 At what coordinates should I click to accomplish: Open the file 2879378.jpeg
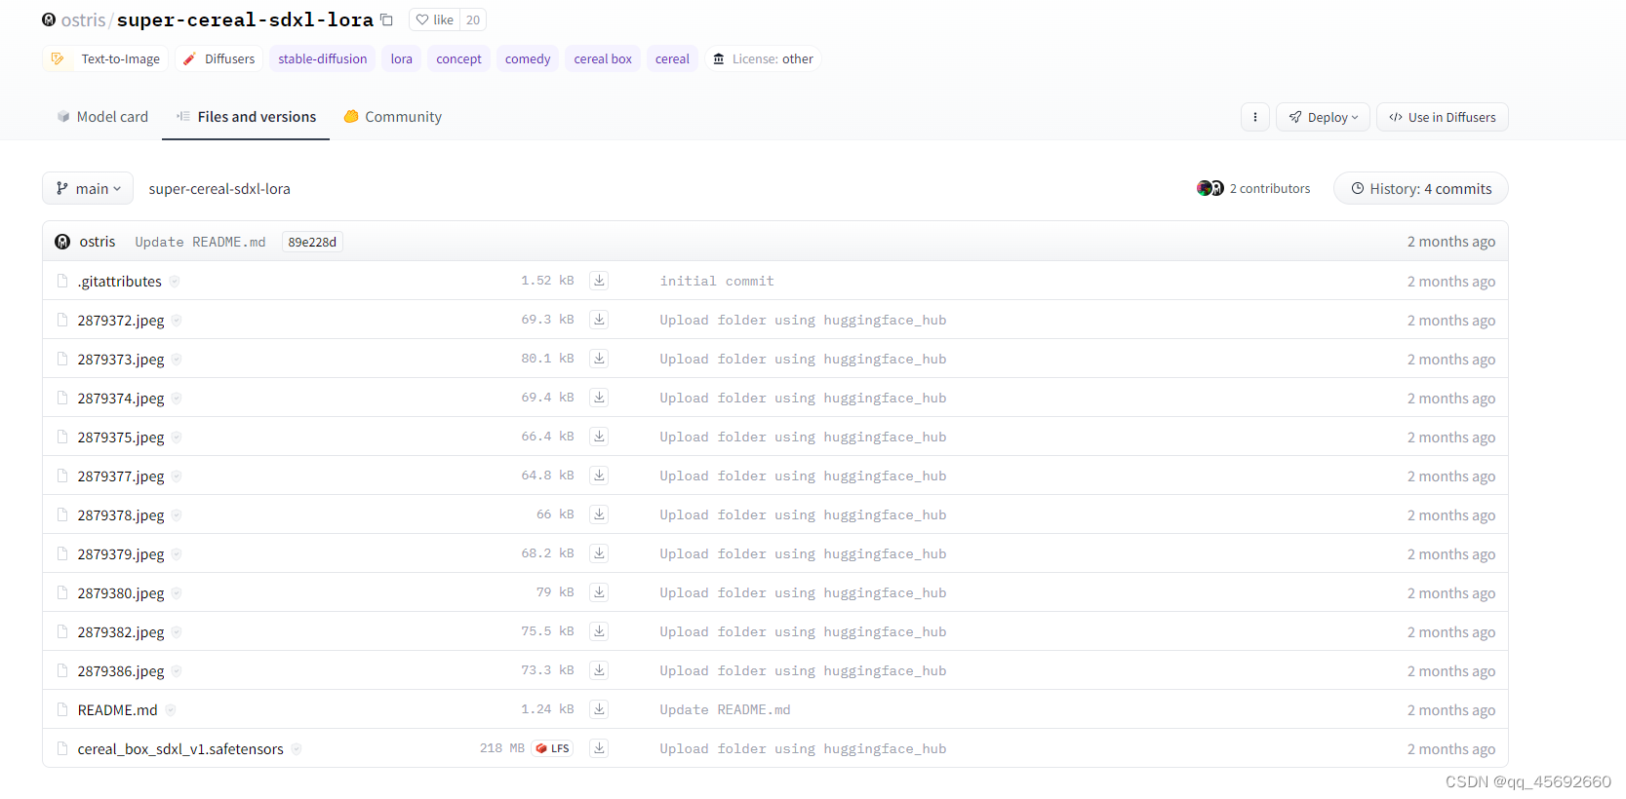tap(121, 514)
